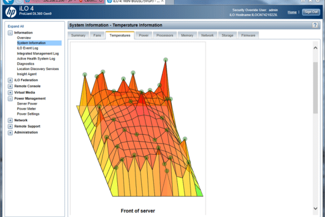Click the scroll down arrow icon

click(315, 208)
